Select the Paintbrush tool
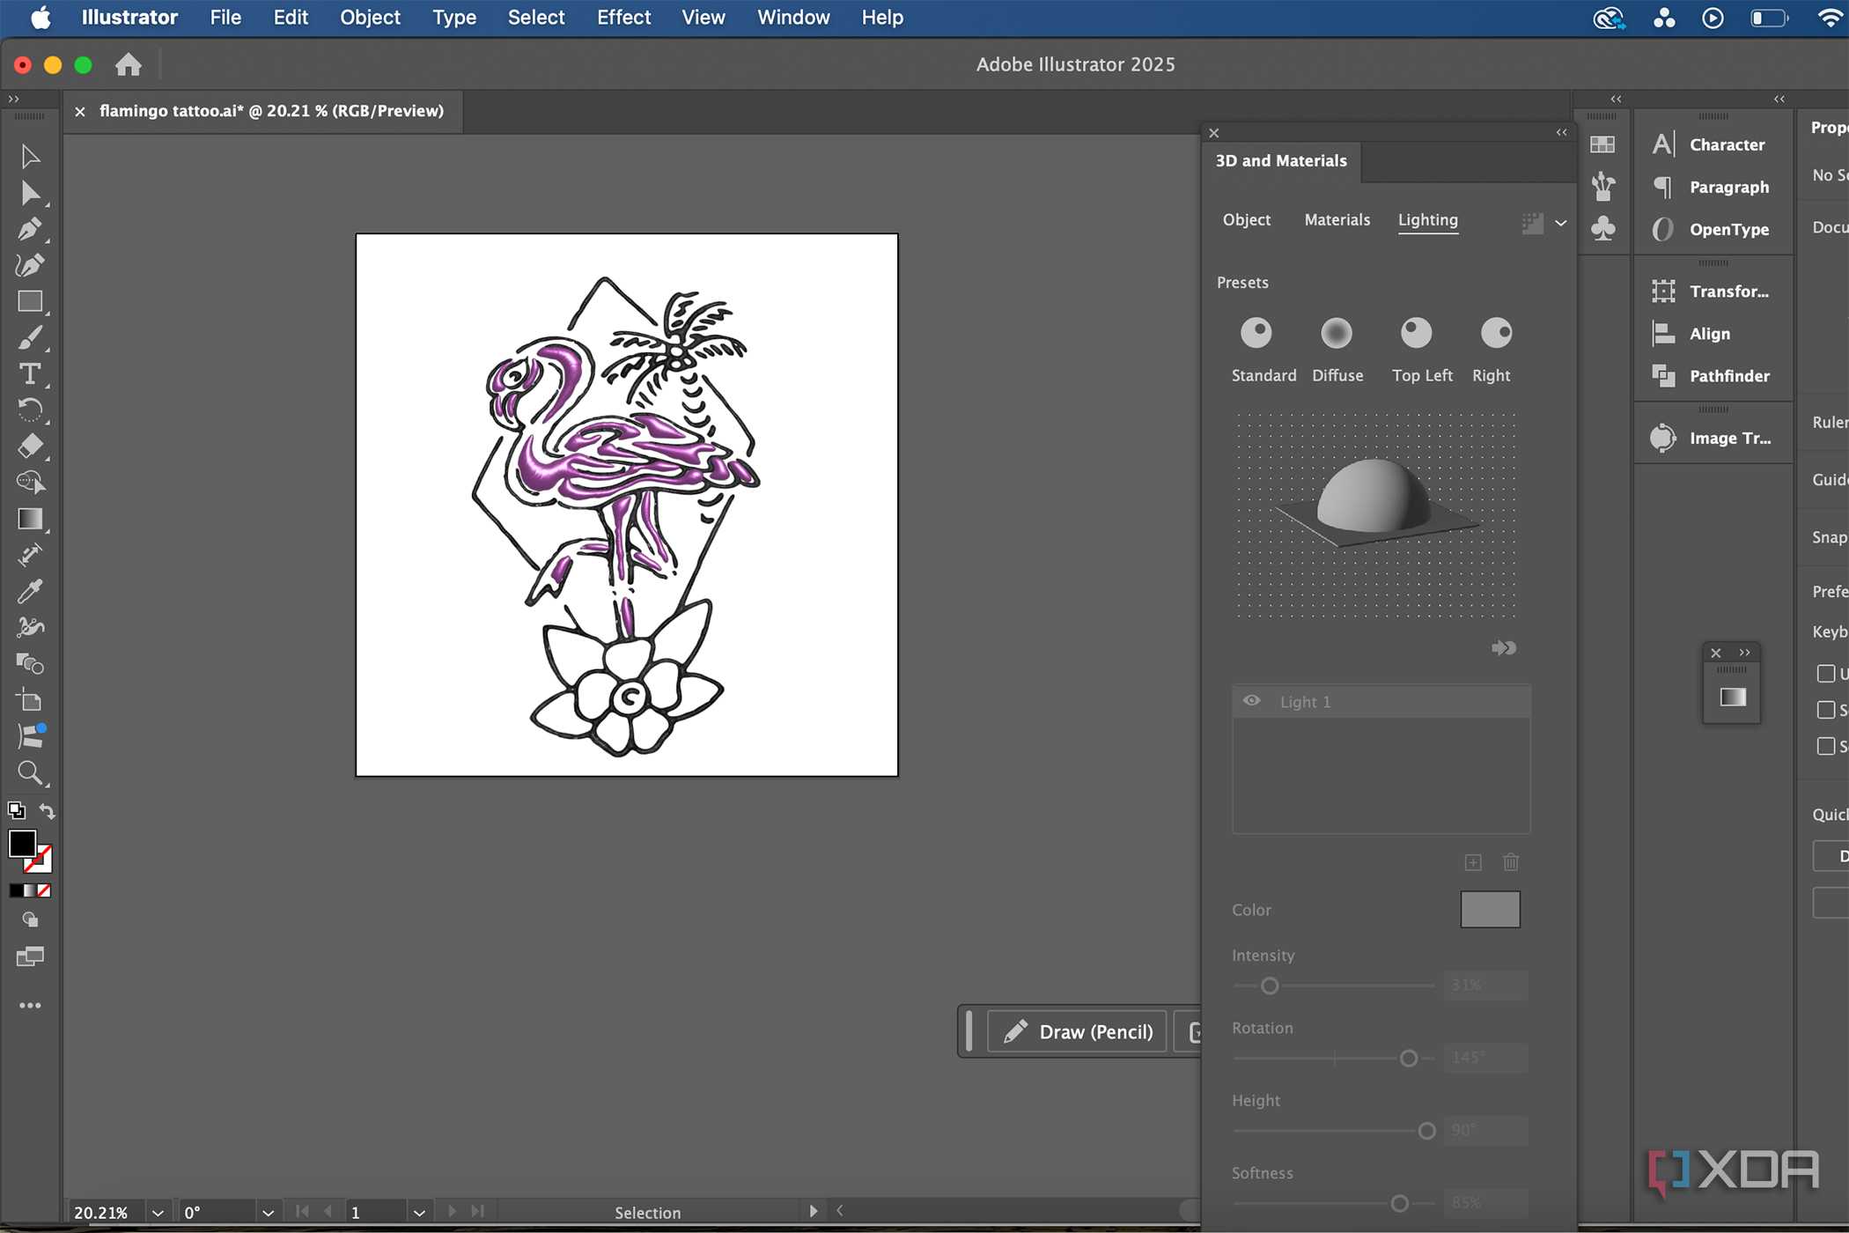 tap(30, 337)
